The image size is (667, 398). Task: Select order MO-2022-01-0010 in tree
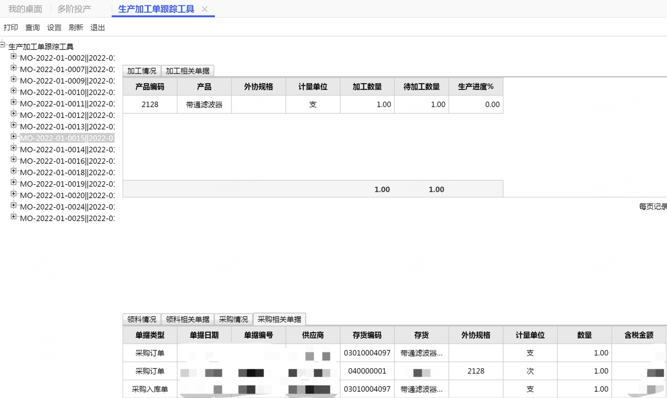[67, 93]
